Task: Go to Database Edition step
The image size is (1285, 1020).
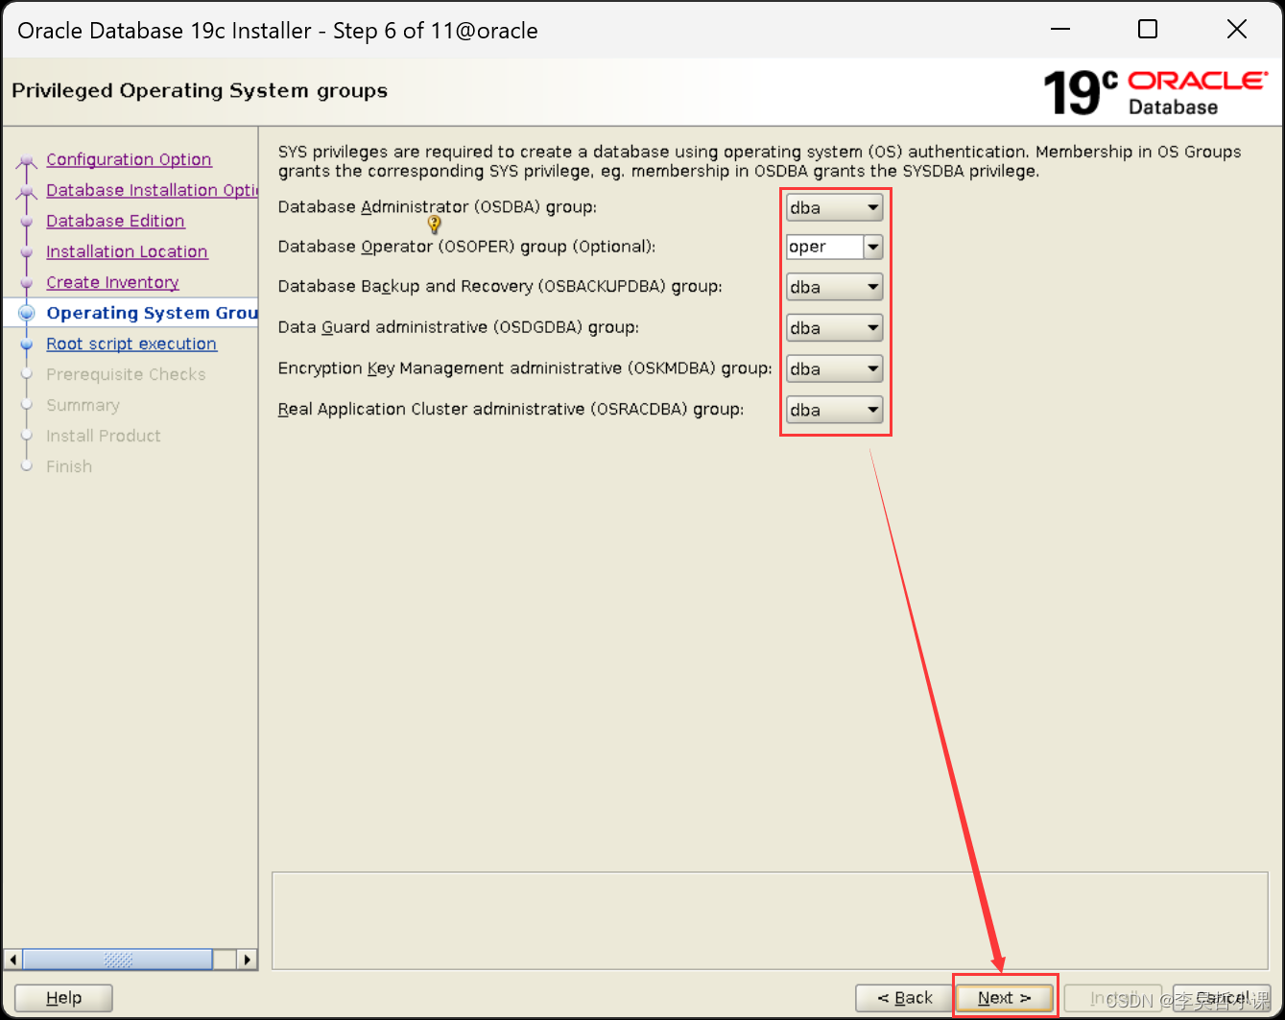Action: (115, 221)
